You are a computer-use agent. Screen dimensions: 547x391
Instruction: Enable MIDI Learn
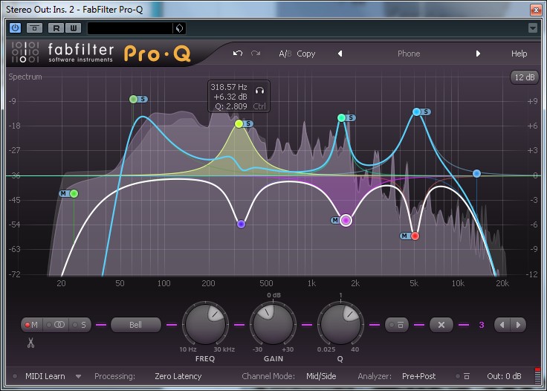(x=45, y=376)
